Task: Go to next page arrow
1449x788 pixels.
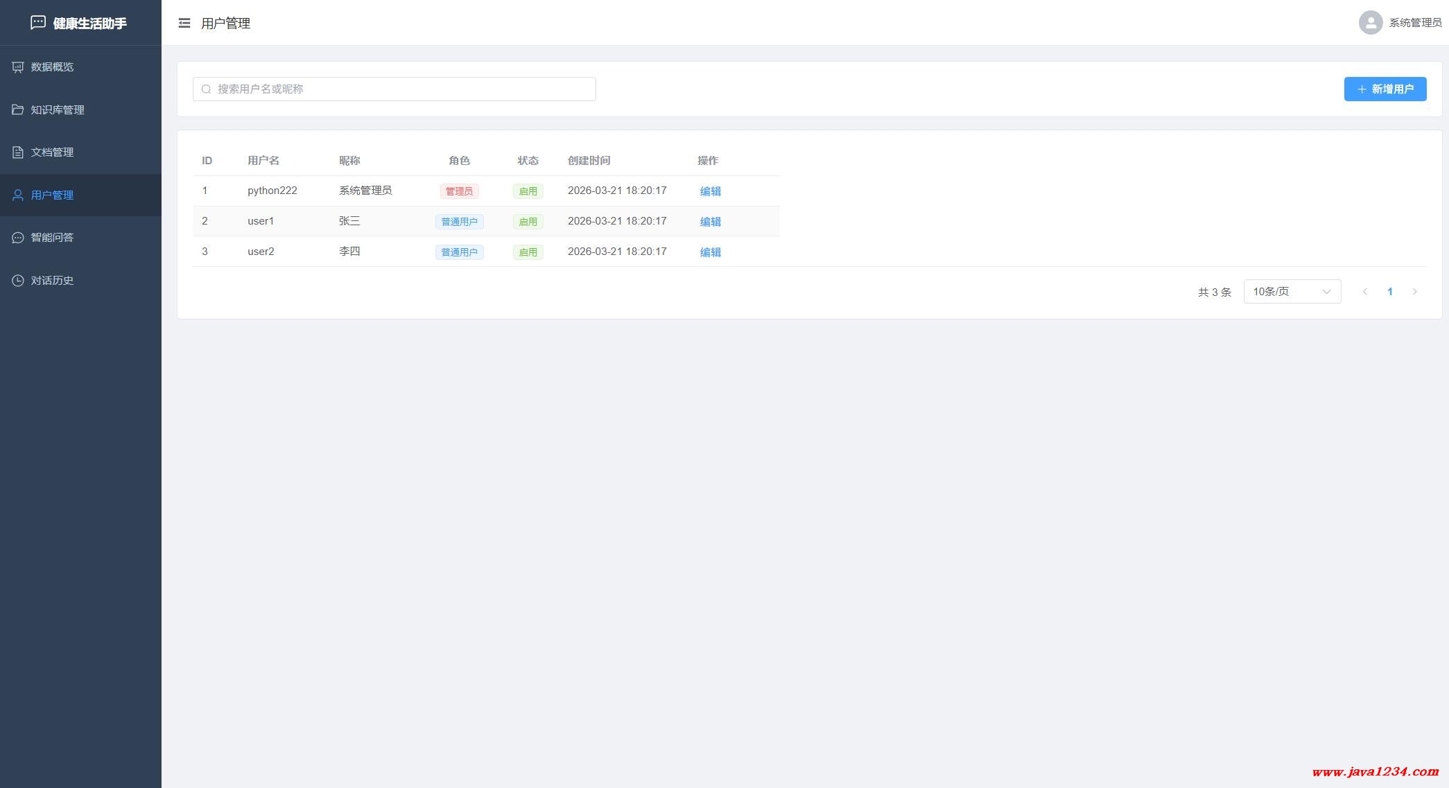Action: click(1414, 292)
